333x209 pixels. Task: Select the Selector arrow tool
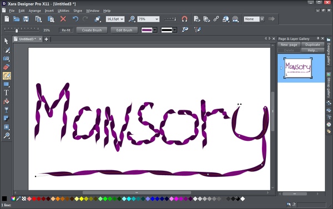coord(6,41)
